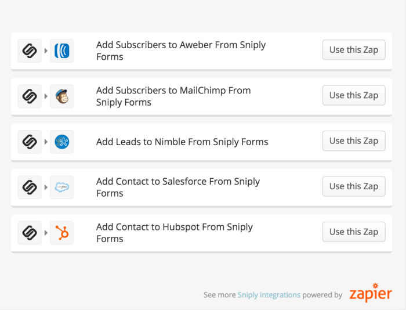406x310 pixels.
Task: Click Sniply icon in the Hubspot row
Action: (x=30, y=232)
